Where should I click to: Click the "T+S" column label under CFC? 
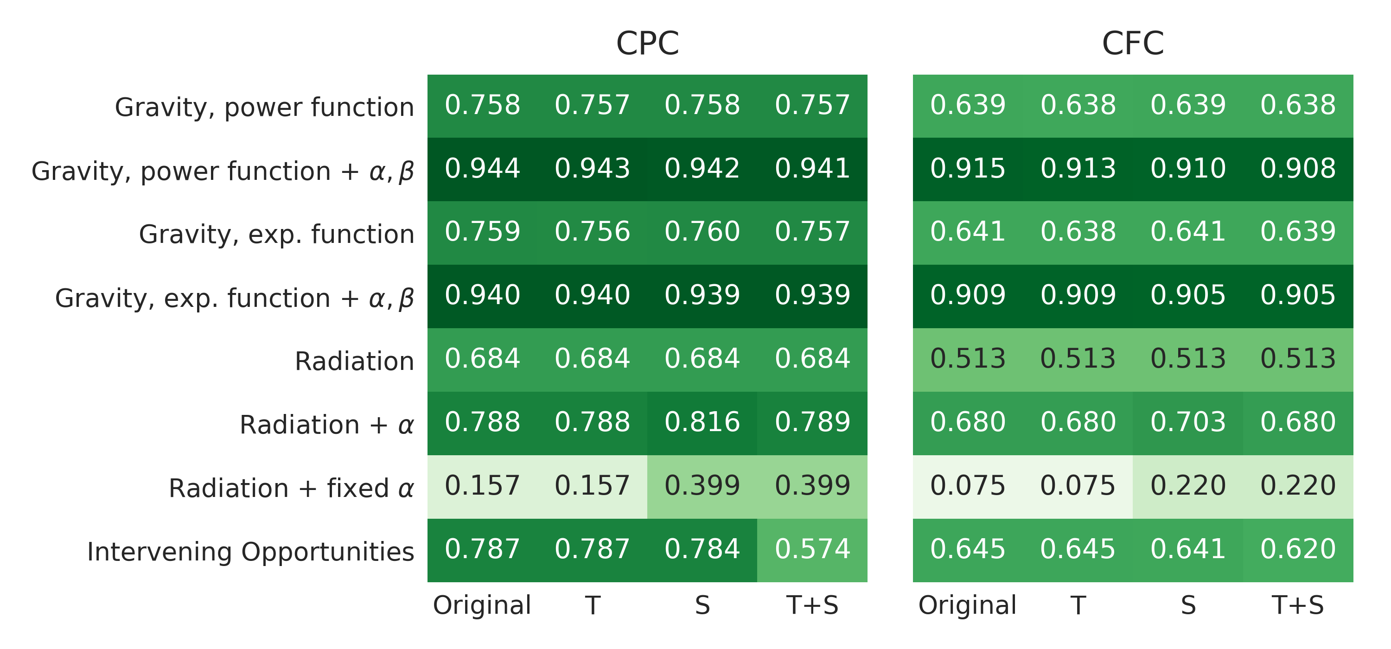pos(1298,605)
